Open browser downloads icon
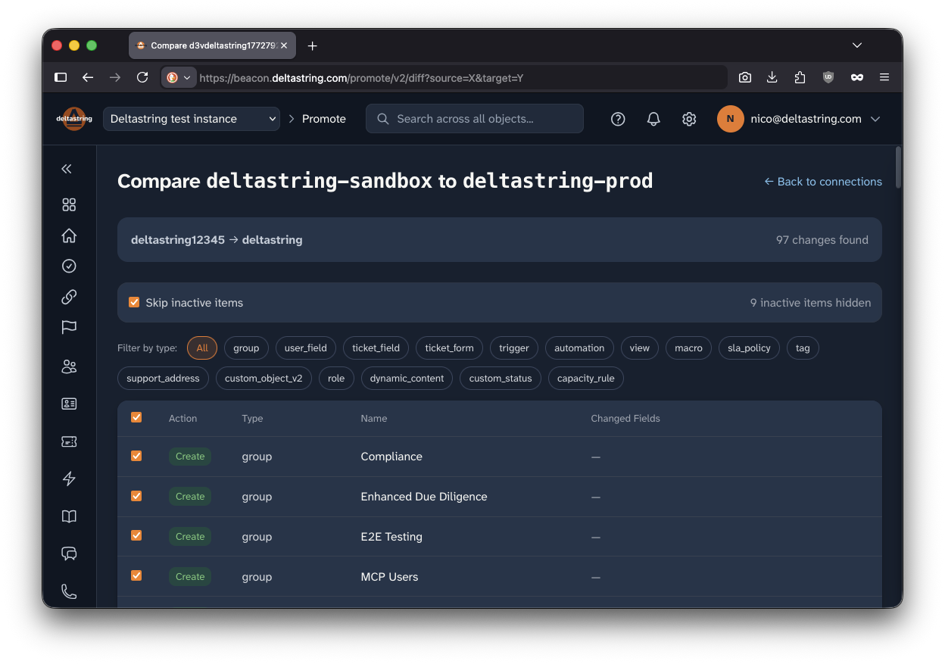The width and height of the screenshot is (945, 664). pyautogui.click(x=772, y=77)
